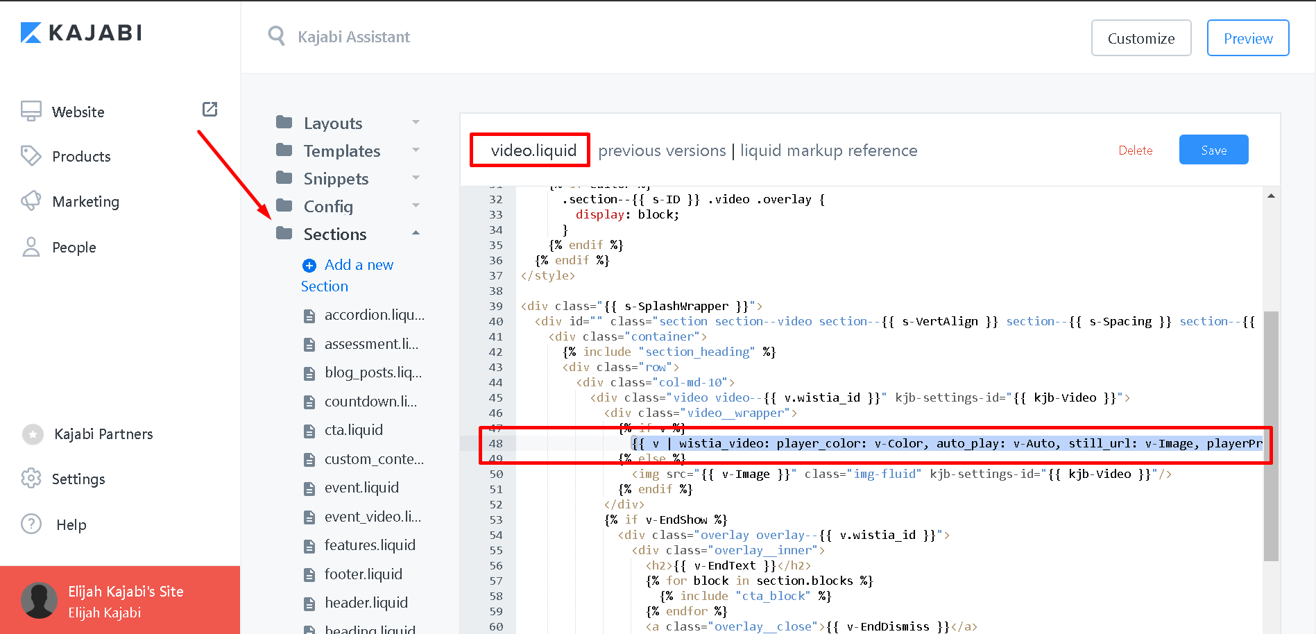1316x634 pixels.
Task: Expand the Templates folder arrow
Action: [416, 150]
